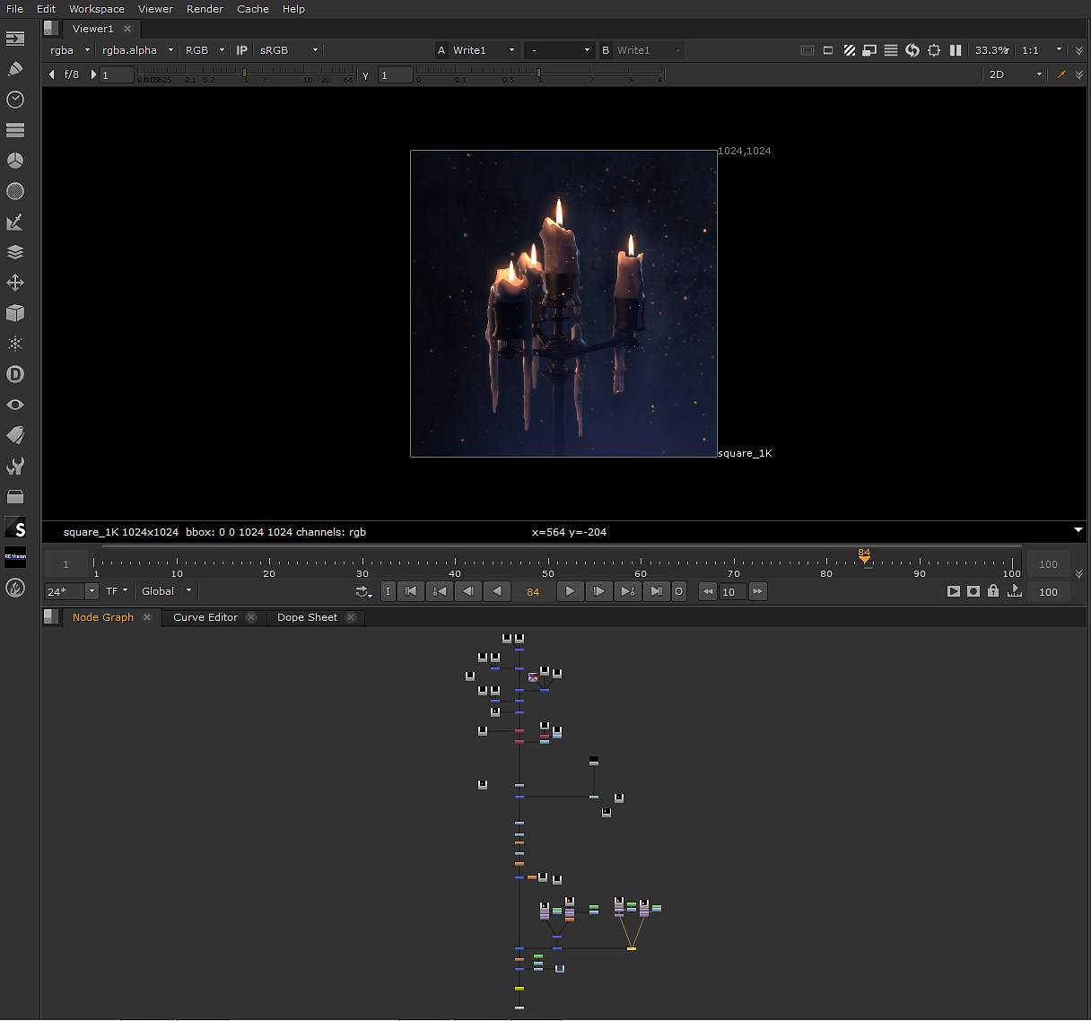Play backward on the timeline

pyautogui.click(x=496, y=591)
